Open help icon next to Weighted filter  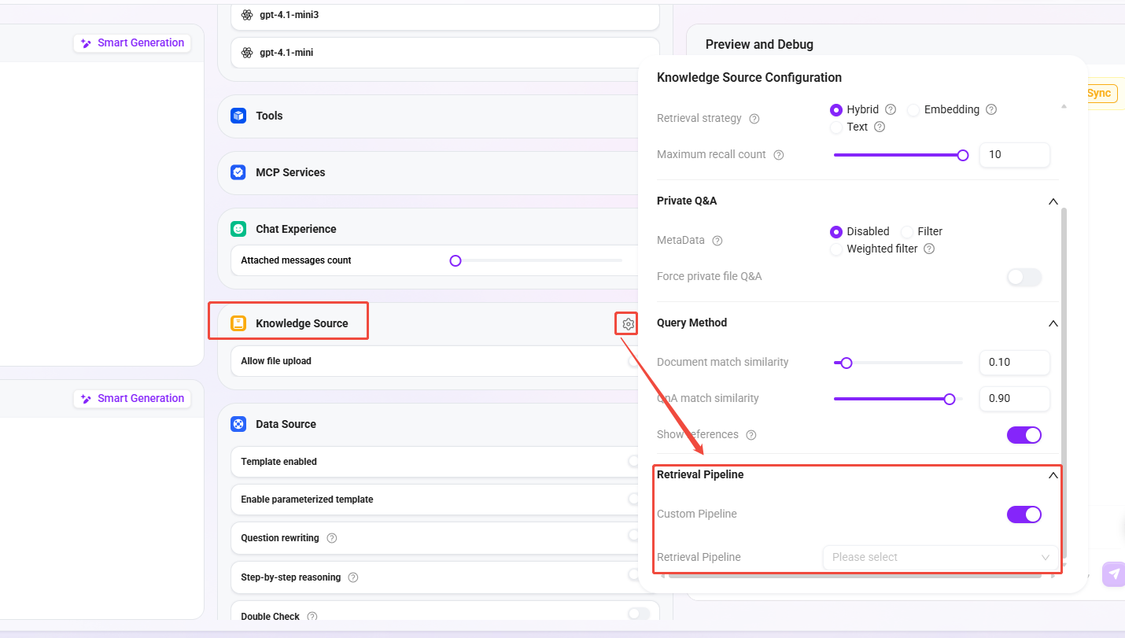929,249
